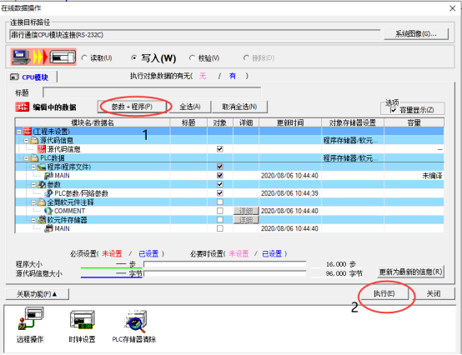
Task: Toggle the 容量显示(Z) checkbox
Action: (393, 110)
